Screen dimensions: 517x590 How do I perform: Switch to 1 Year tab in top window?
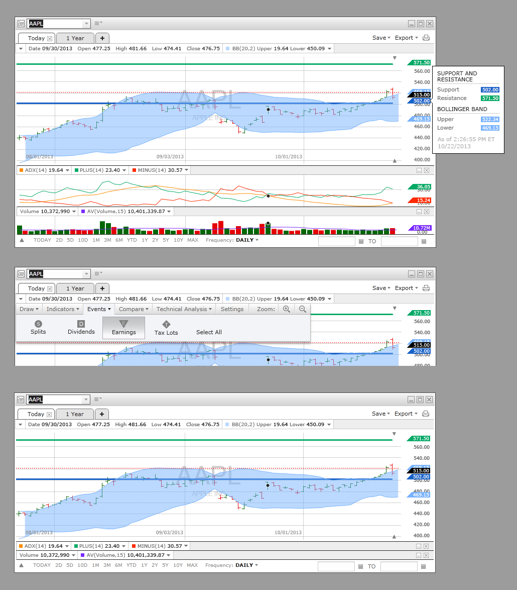[75, 38]
